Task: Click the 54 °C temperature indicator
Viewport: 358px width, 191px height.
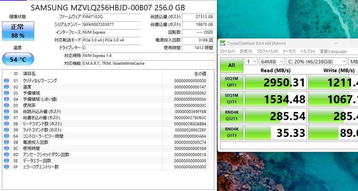Action: click(18, 60)
